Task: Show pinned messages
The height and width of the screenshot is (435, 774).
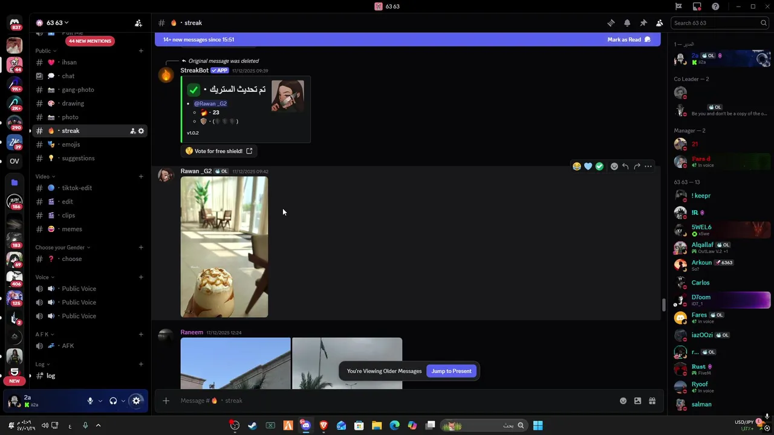Action: 643,23
